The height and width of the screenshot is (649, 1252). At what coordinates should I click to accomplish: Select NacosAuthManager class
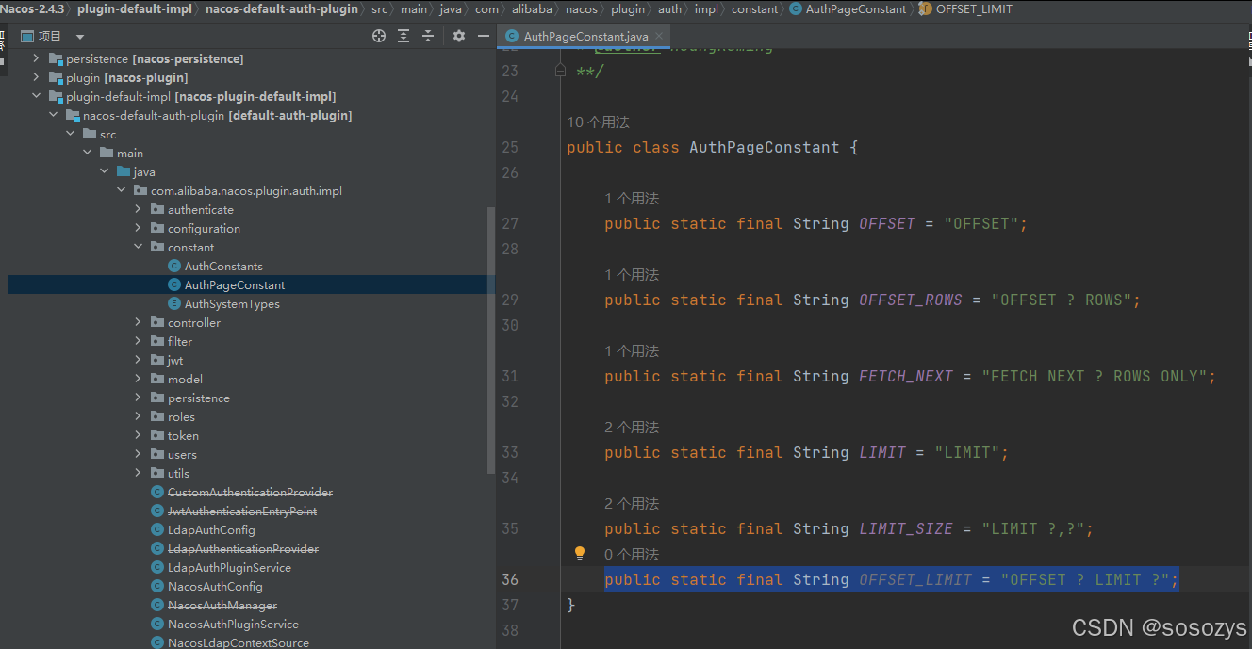click(222, 605)
